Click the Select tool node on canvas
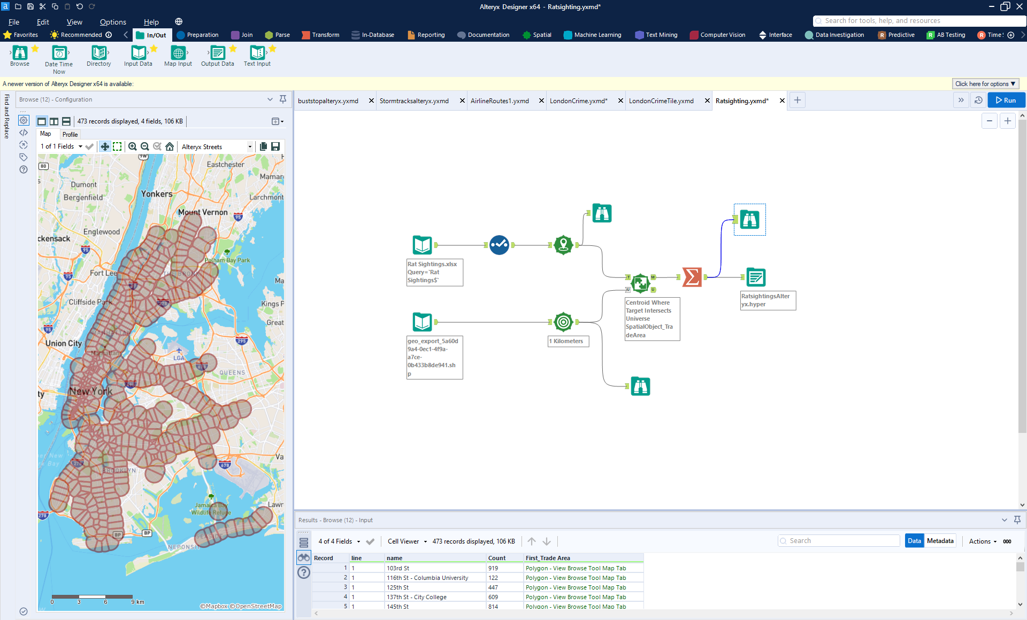The width and height of the screenshot is (1027, 620). (x=499, y=245)
